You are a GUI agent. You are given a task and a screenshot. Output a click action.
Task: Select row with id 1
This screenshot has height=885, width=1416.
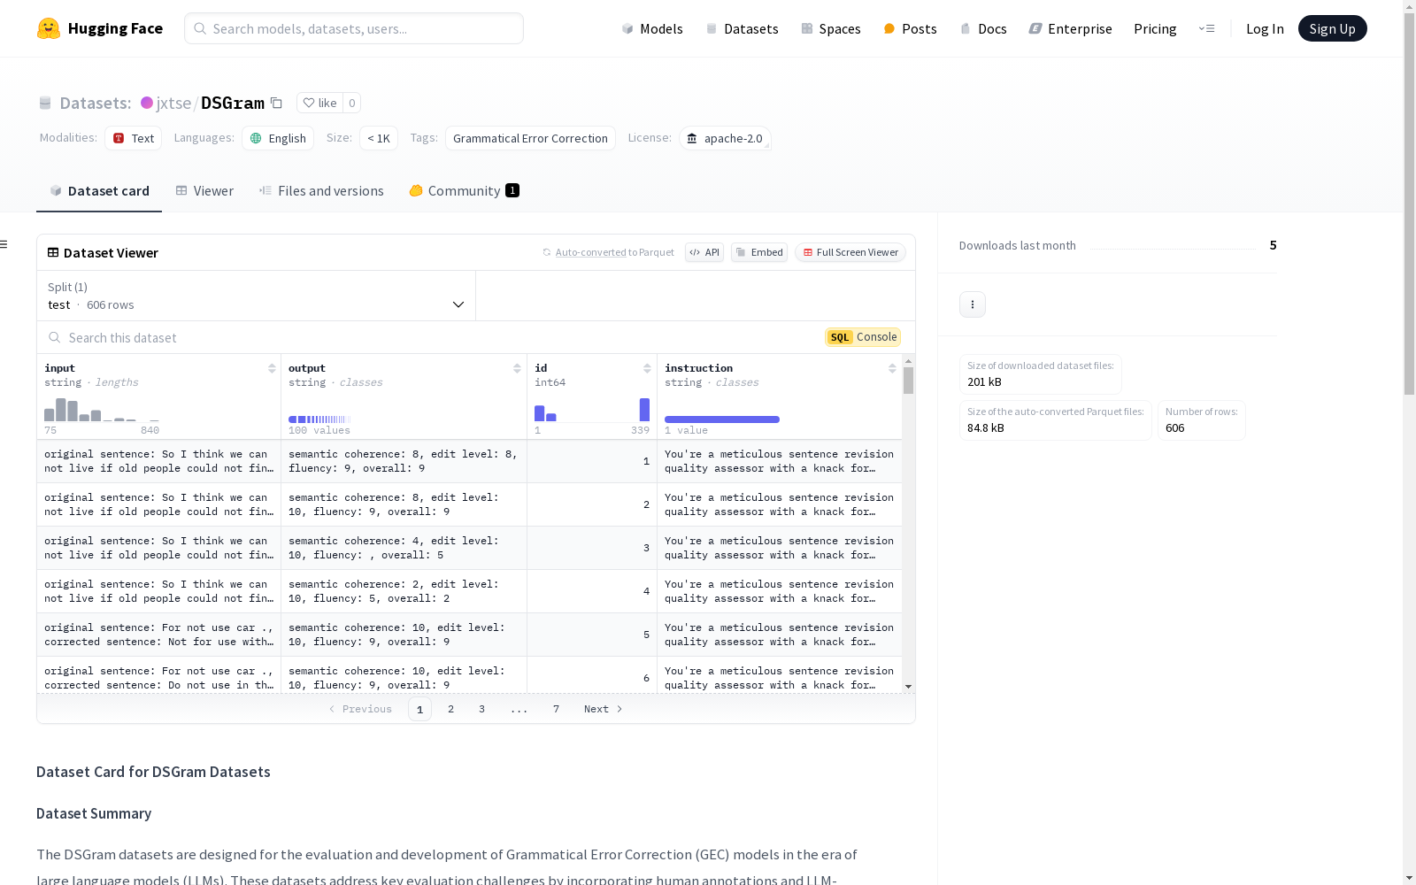click(469, 461)
